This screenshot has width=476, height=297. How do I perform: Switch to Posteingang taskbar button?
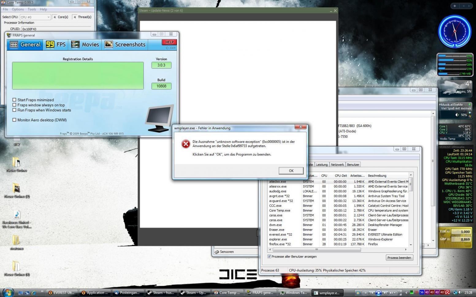point(128,293)
